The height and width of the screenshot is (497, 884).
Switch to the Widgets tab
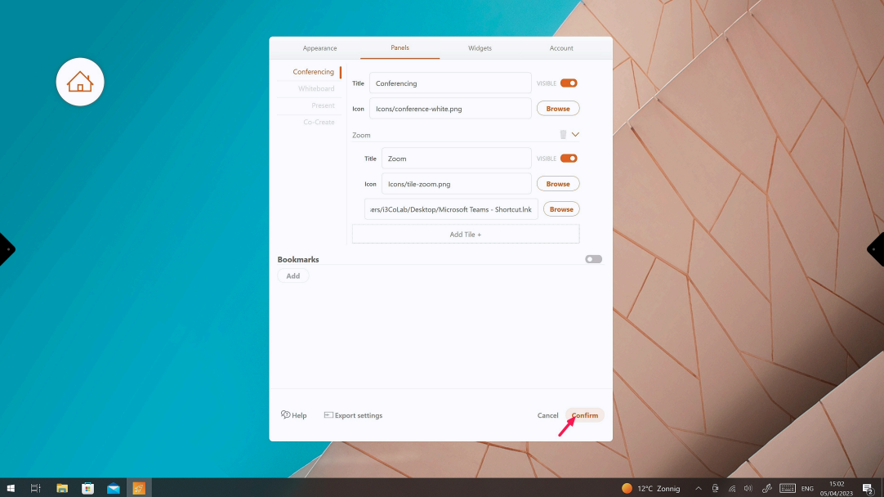[x=480, y=48]
